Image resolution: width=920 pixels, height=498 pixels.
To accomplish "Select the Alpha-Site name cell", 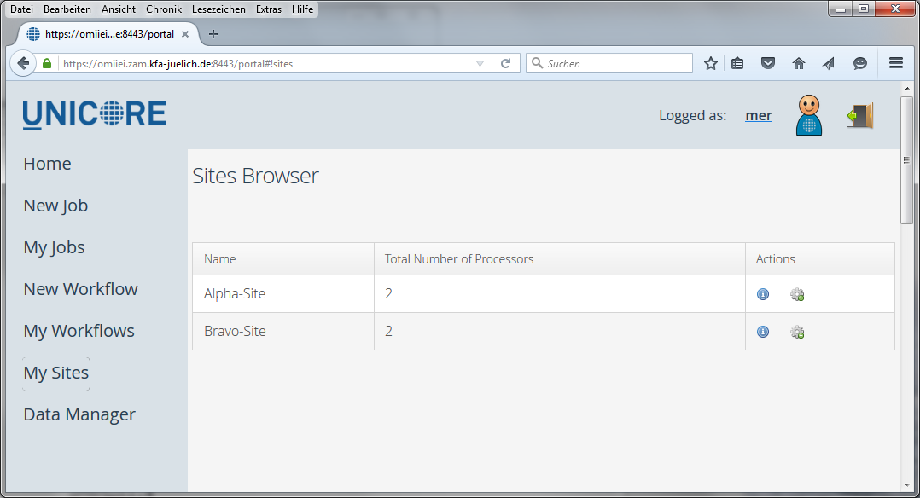I will coord(283,294).
